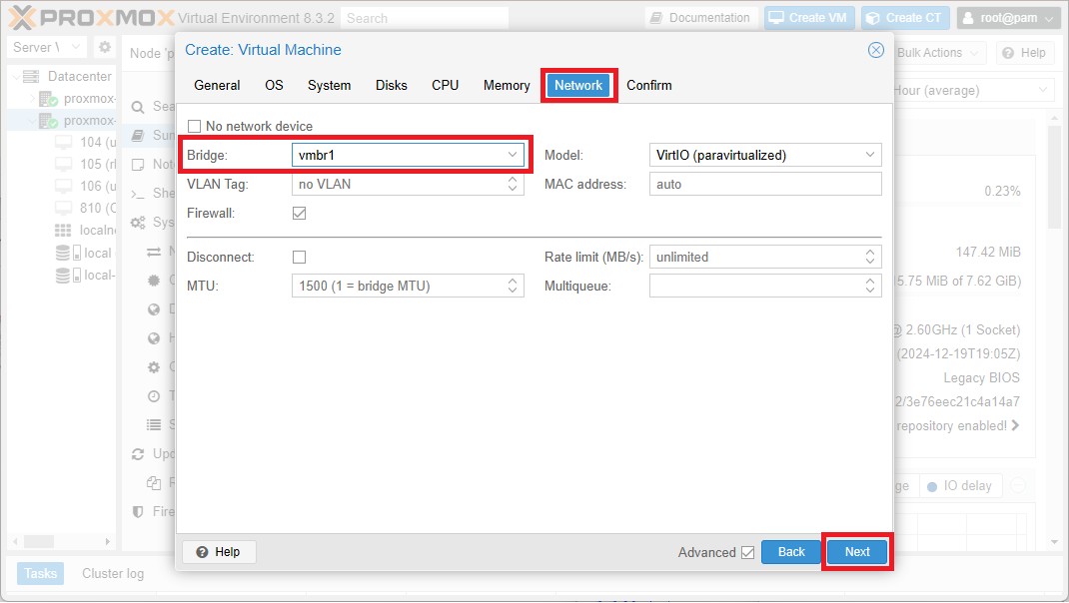Toggle the Advanced checkbox
Image resolution: width=1069 pixels, height=603 pixels.
pyautogui.click(x=748, y=552)
